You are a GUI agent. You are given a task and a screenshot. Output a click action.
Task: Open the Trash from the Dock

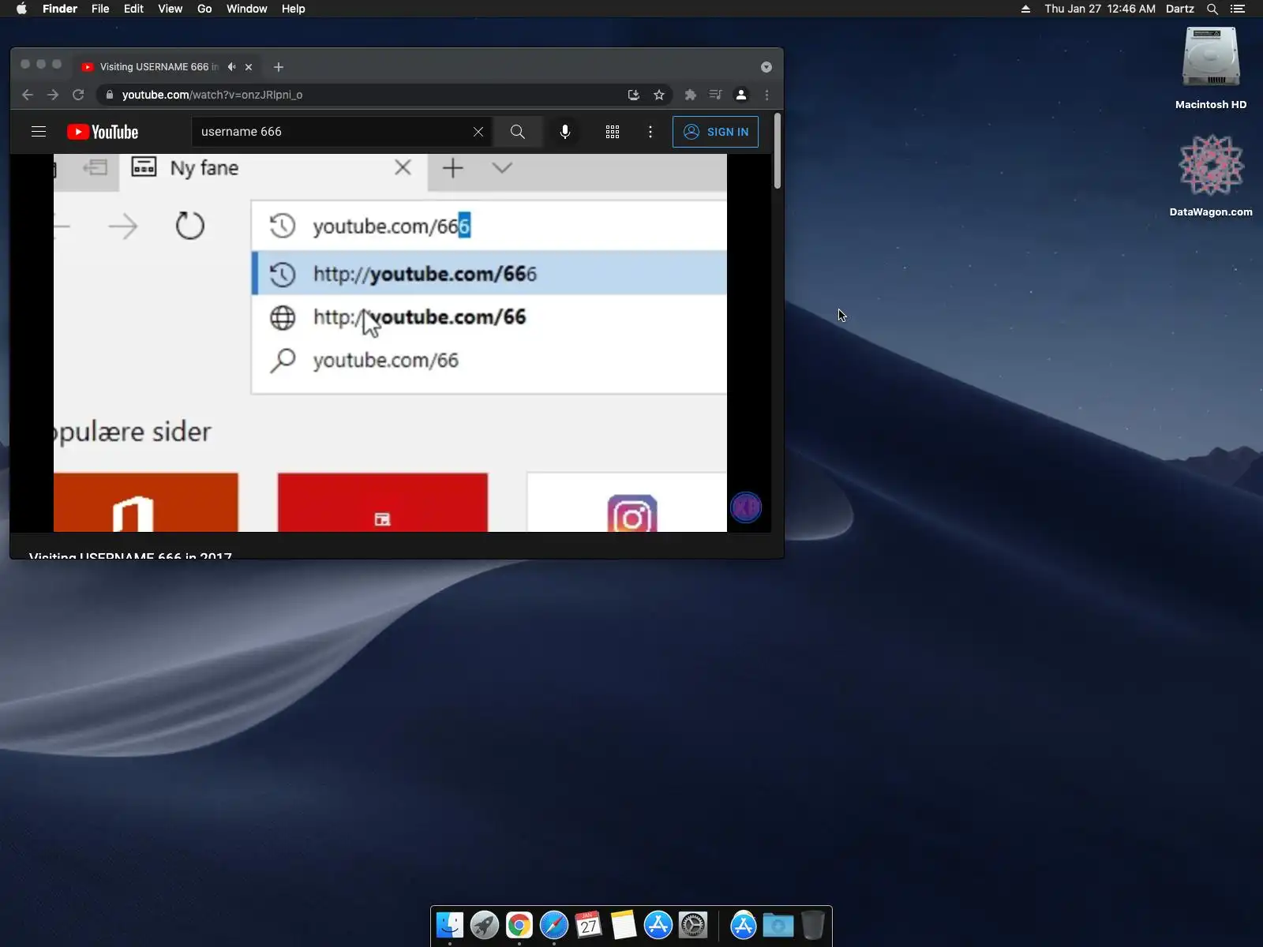click(x=813, y=925)
